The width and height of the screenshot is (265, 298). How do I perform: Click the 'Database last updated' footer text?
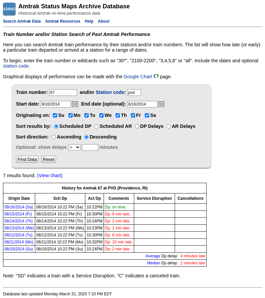57,294
